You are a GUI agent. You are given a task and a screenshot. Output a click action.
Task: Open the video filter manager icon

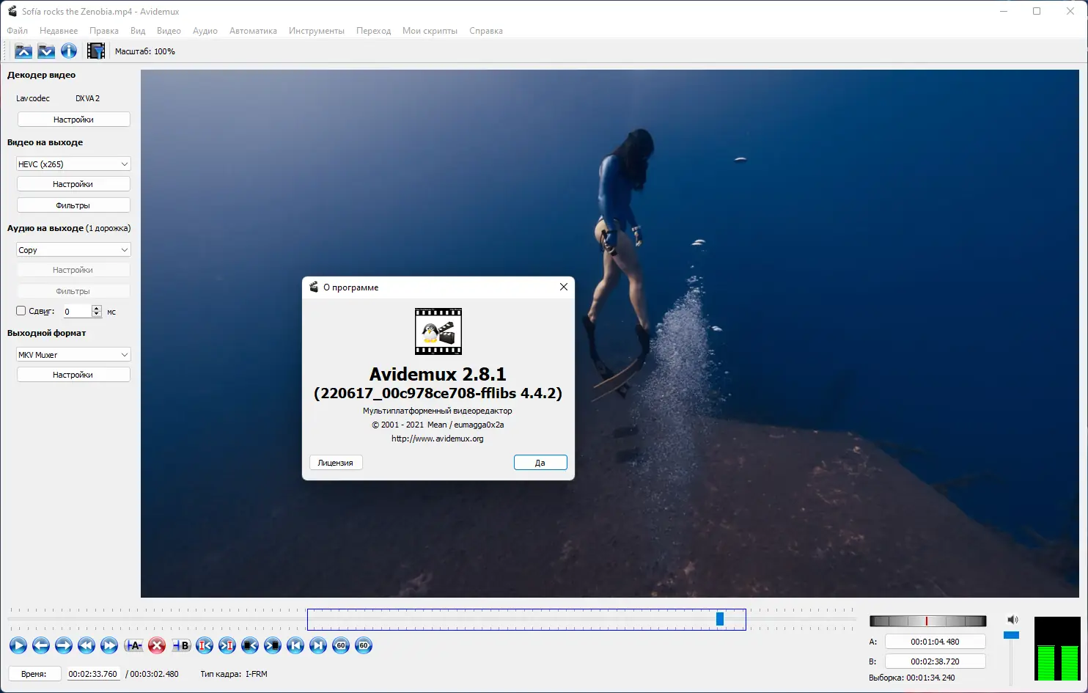(96, 51)
